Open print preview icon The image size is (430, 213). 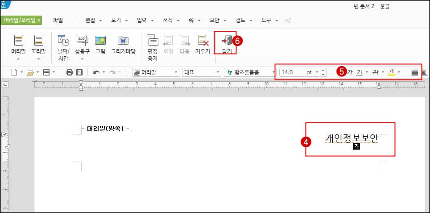pos(79,72)
